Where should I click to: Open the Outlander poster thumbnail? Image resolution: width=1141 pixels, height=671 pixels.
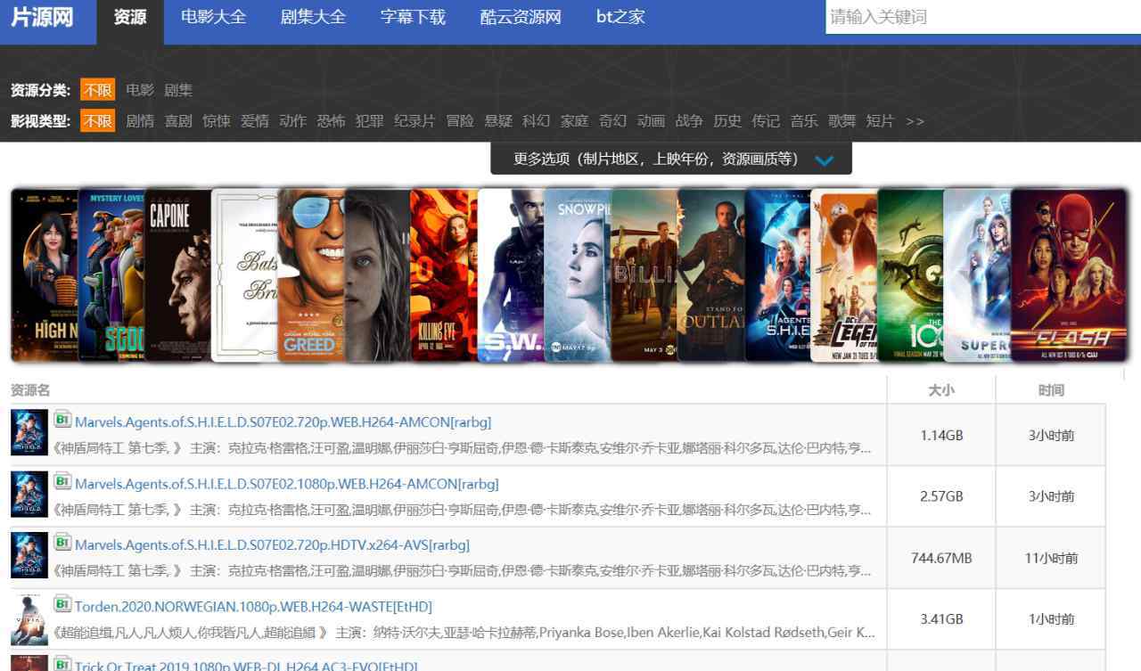[710, 275]
